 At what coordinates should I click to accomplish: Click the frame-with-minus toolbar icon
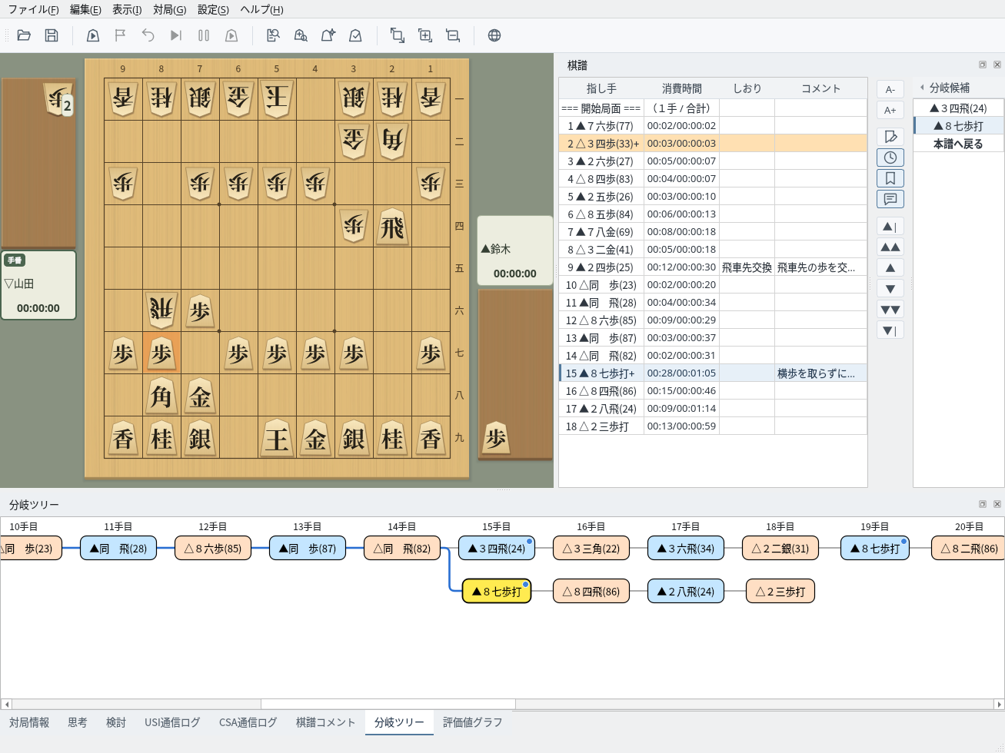453,35
